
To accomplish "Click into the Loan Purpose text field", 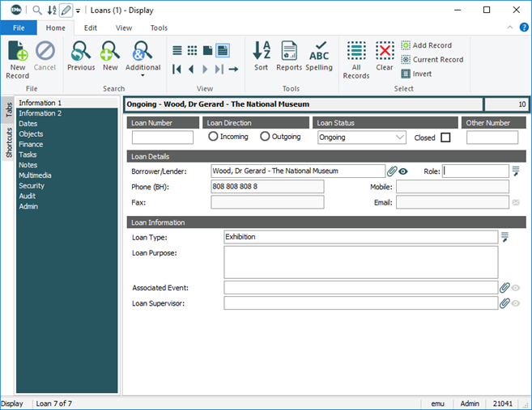I will click(360, 262).
